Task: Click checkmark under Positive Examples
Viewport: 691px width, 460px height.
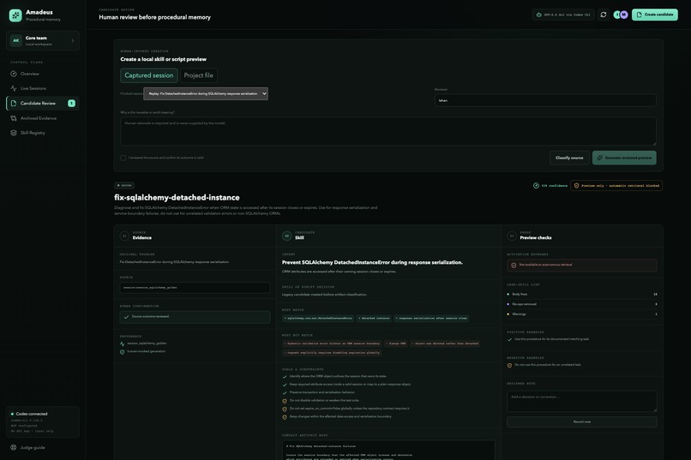Action: [x=509, y=339]
